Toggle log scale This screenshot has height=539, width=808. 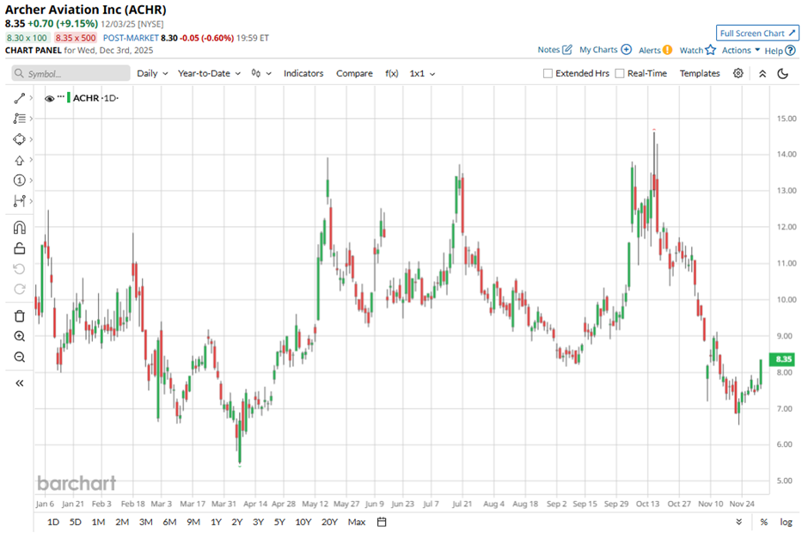[x=786, y=522]
